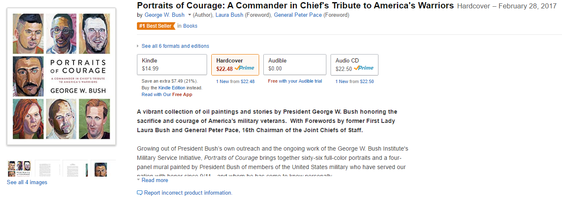The height and width of the screenshot is (198, 562).
Task: Click the Prime logo in Hardcover box
Action: pyautogui.click(x=244, y=68)
